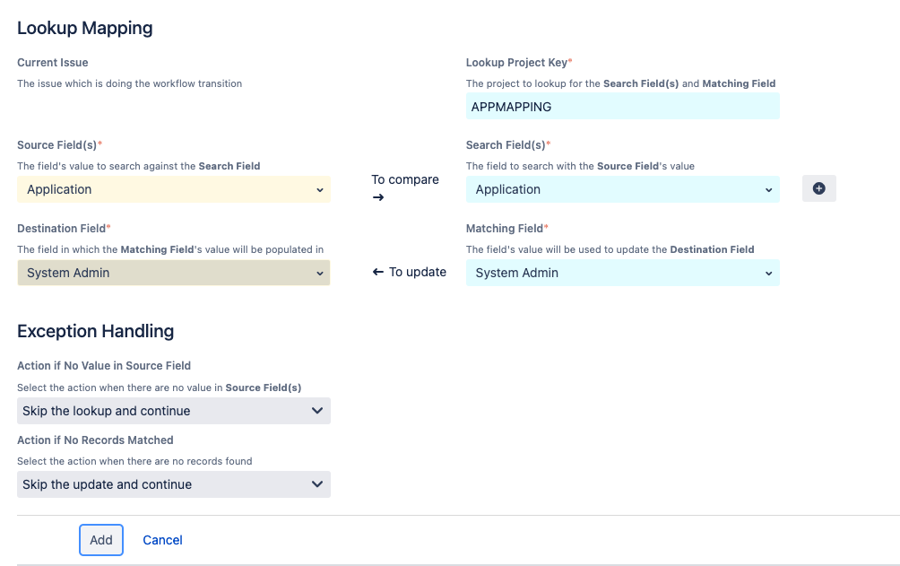Expand the chevron on the Matching Field selector
The width and height of the screenshot is (900, 566).
(x=768, y=272)
